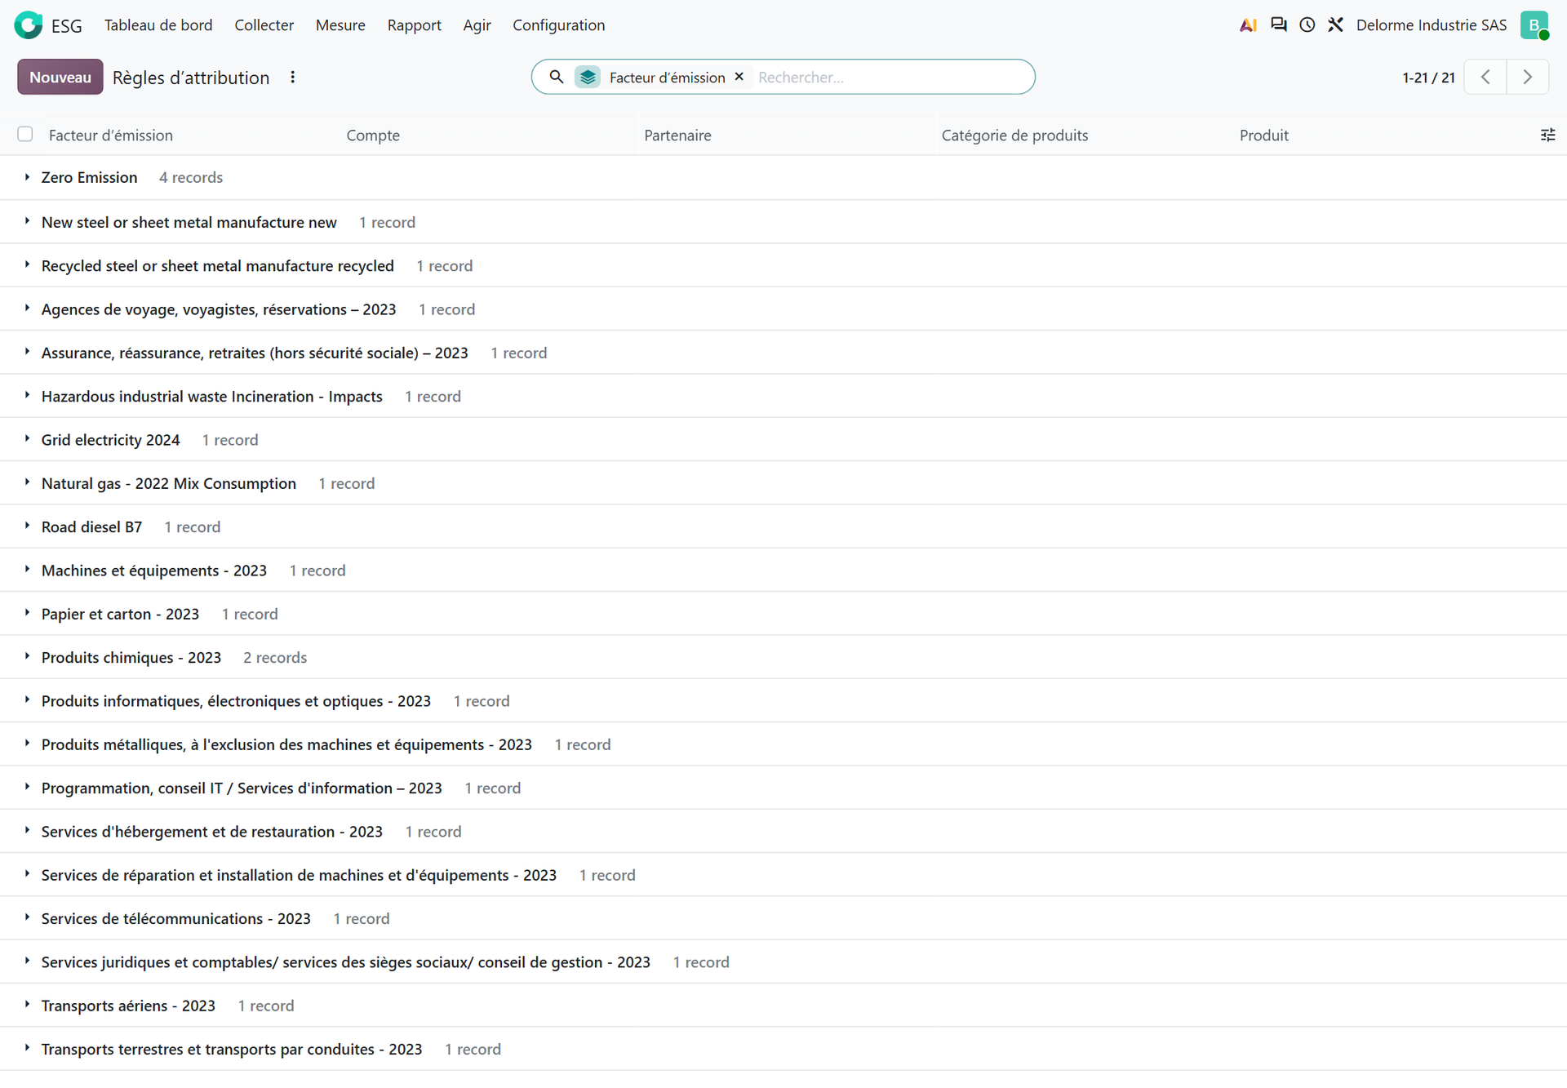Image resolution: width=1567 pixels, height=1088 pixels.
Task: Open the AI assistant icon
Action: [x=1248, y=25]
